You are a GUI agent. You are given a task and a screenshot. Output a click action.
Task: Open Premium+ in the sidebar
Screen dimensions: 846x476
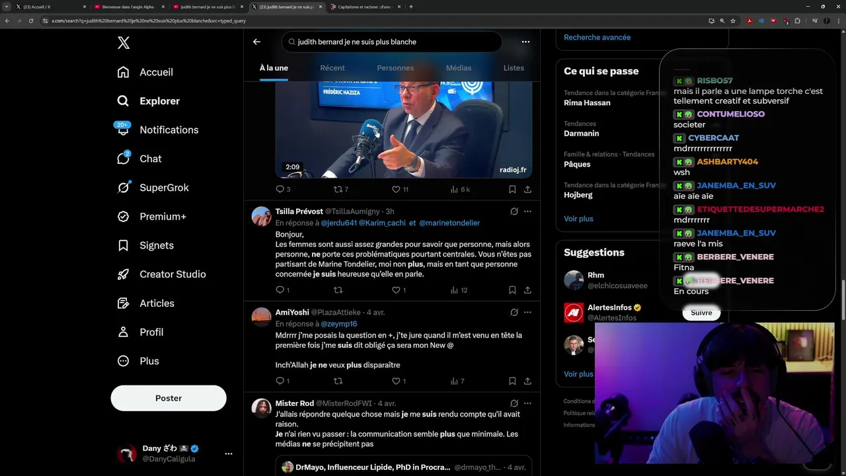(151, 216)
